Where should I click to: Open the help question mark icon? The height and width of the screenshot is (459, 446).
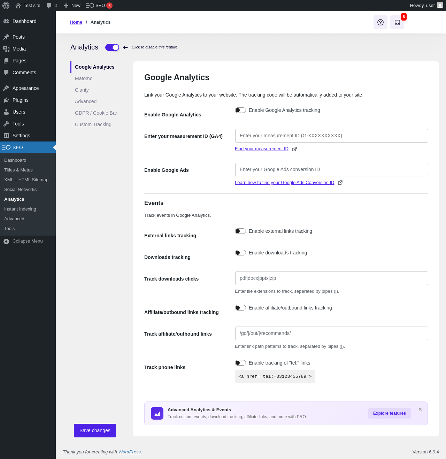click(380, 22)
